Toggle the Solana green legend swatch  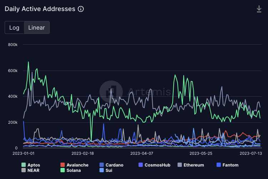[x=63, y=170]
